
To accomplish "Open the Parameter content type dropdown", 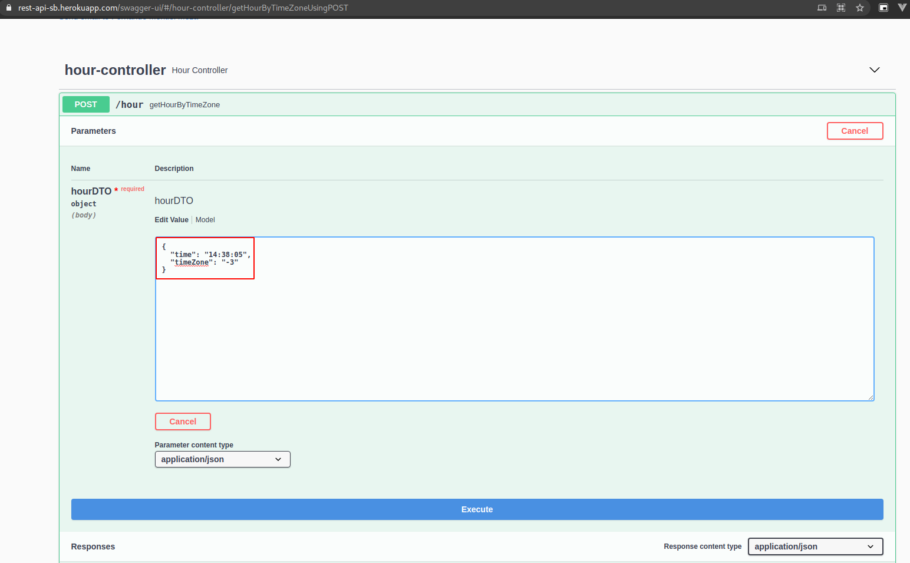I will pos(222,459).
